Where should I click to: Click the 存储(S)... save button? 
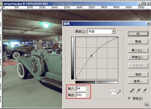[138, 57]
